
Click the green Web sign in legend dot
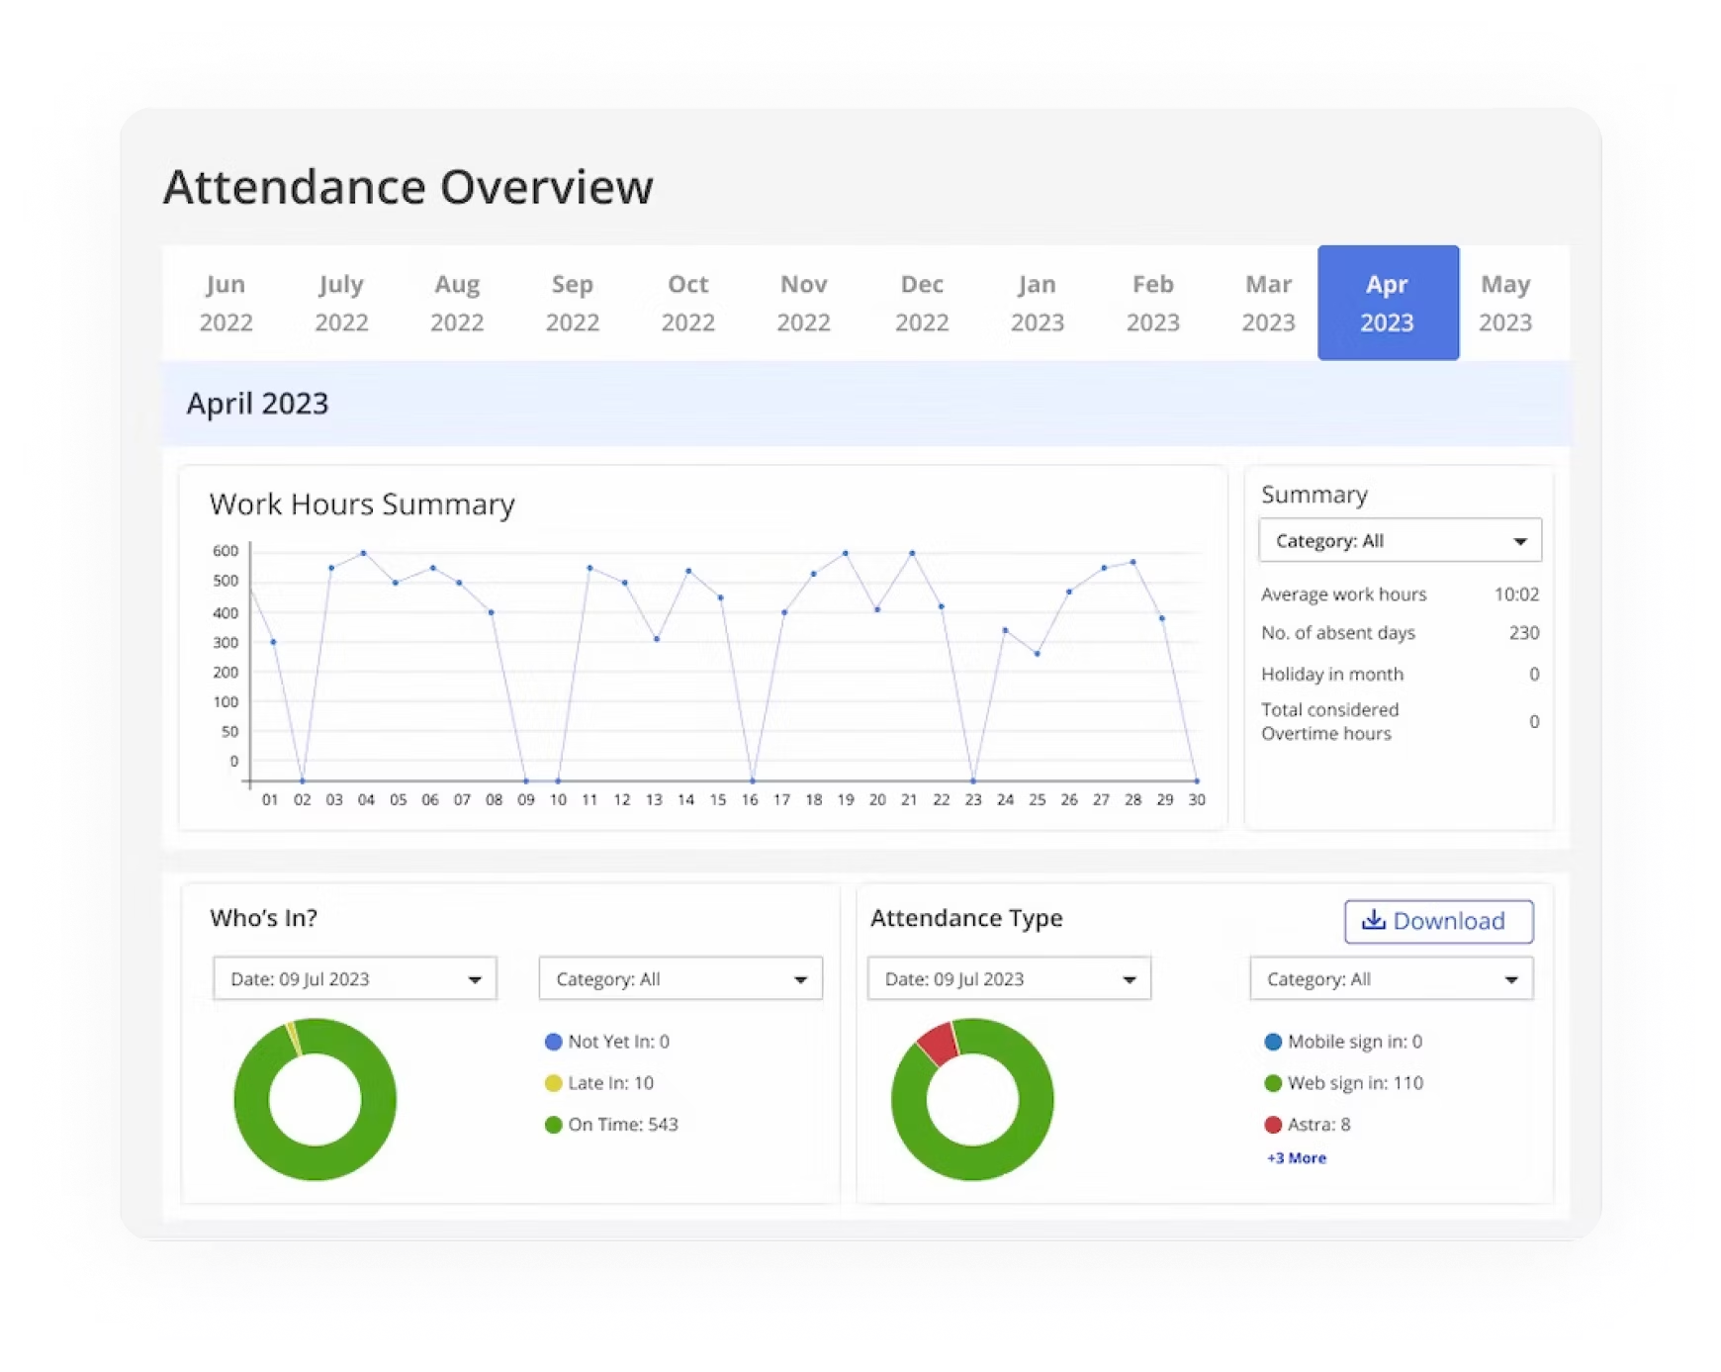click(1273, 1083)
